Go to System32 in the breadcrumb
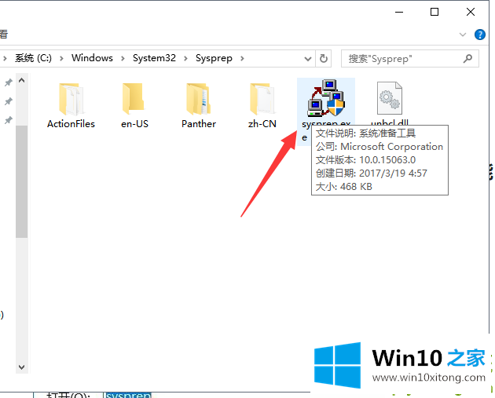This screenshot has width=495, height=398. click(x=154, y=58)
